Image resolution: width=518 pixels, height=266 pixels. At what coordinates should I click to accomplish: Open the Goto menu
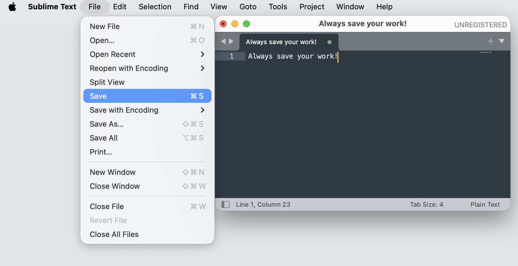(x=248, y=7)
